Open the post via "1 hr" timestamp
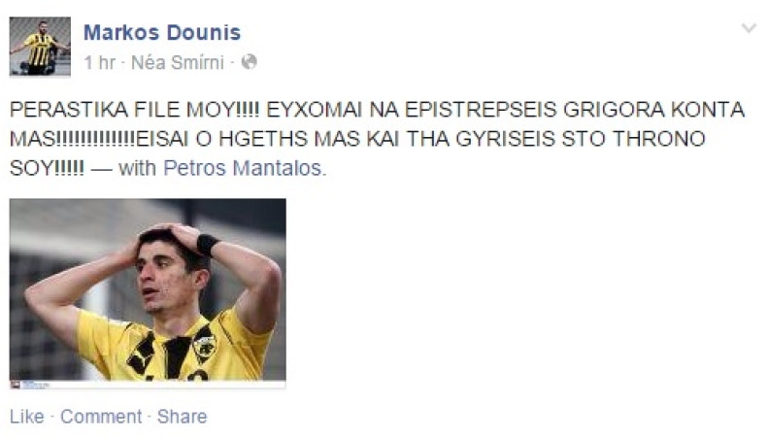 [99, 63]
